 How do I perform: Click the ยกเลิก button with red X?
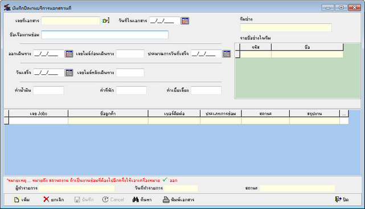tap(54, 199)
